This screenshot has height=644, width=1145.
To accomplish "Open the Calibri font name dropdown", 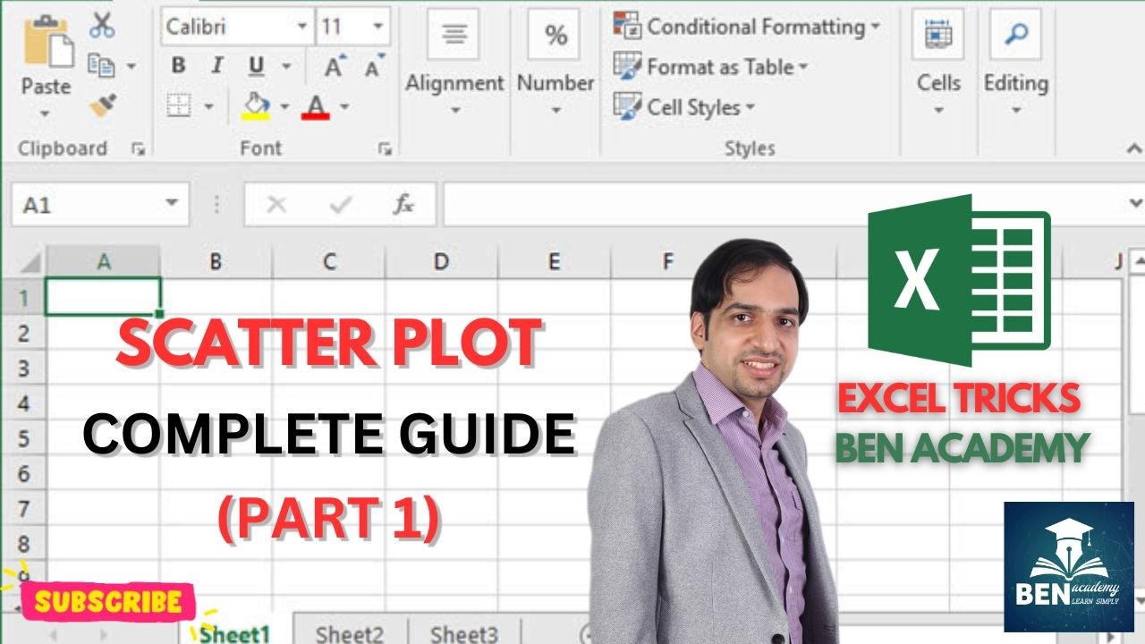I will (302, 27).
